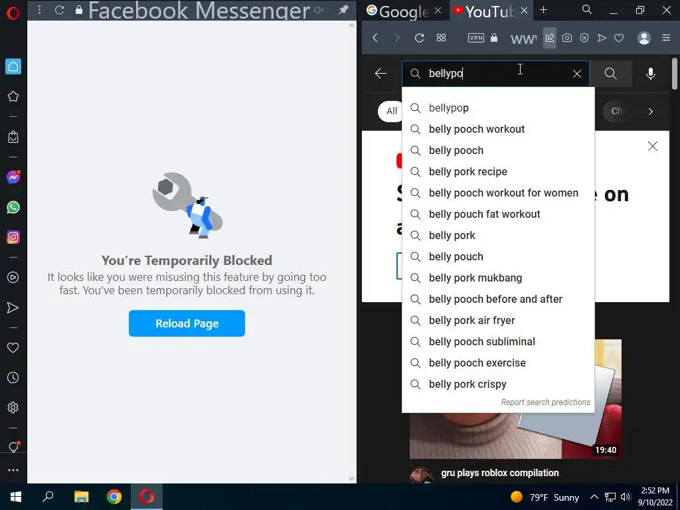Choose suggestion 'bellypop'
Screen dimensions: 680x510
tap(498, 108)
